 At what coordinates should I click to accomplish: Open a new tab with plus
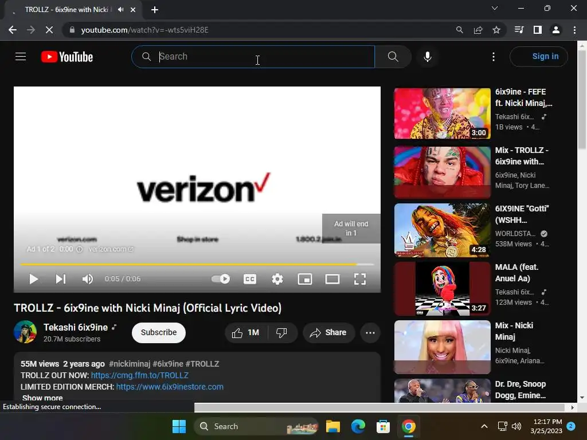155,10
